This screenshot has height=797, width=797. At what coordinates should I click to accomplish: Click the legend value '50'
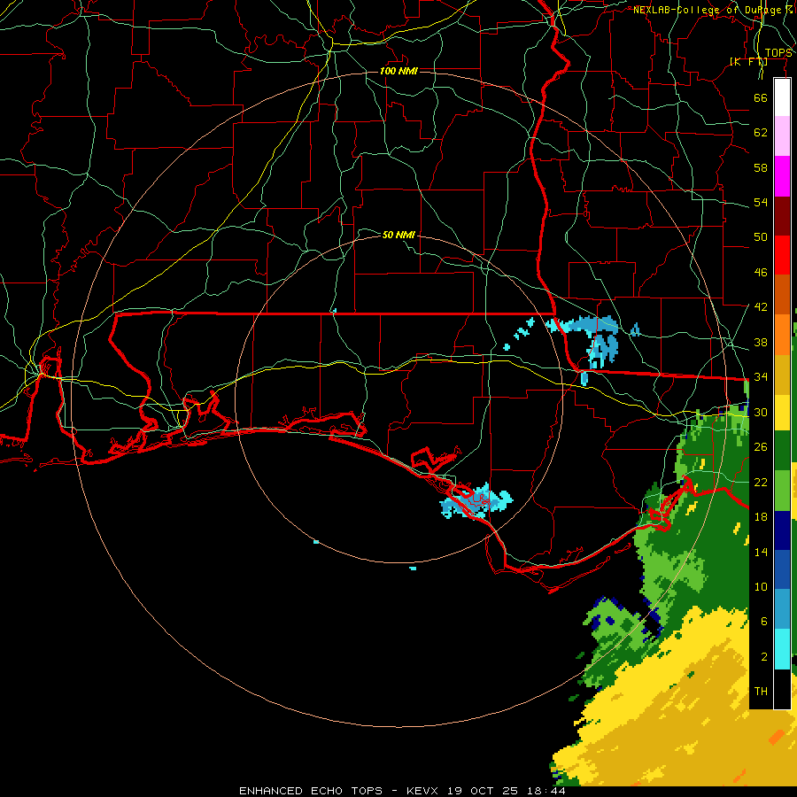761,236
